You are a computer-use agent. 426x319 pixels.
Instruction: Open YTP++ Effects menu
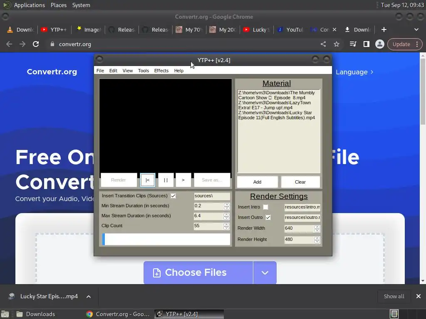coord(161,71)
